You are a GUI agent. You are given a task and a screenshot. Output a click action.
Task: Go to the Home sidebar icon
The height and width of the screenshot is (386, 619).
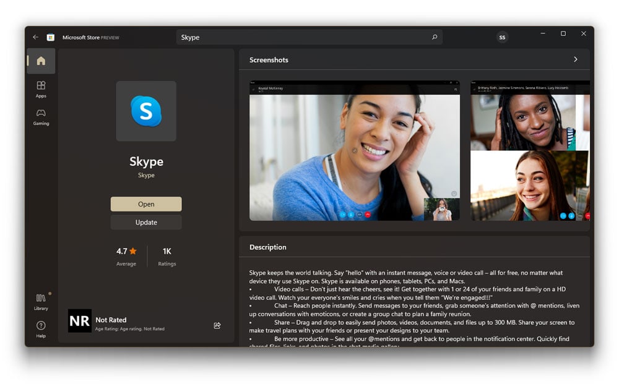coord(41,61)
